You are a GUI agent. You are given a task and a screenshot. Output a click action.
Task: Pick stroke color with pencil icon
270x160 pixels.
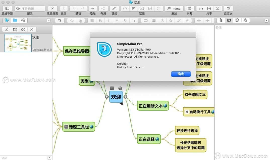click(179, 21)
